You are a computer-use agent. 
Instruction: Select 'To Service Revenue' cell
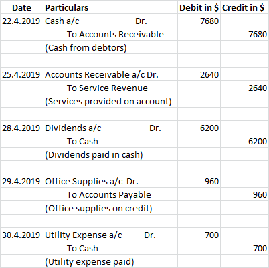pos(110,88)
